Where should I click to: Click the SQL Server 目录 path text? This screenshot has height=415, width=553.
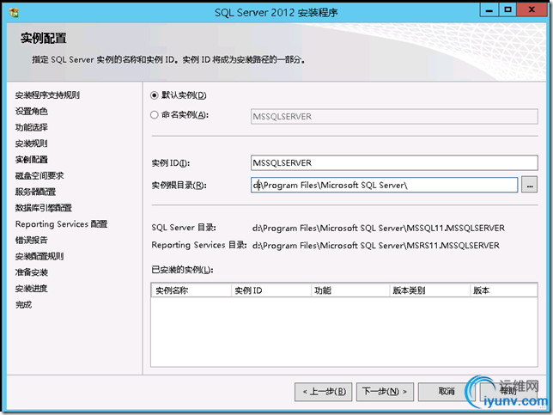click(x=379, y=229)
